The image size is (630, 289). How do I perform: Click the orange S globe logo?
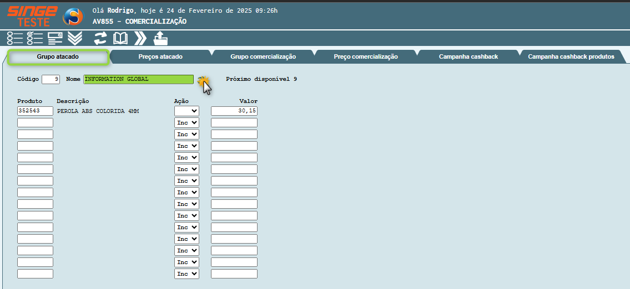[x=73, y=17]
